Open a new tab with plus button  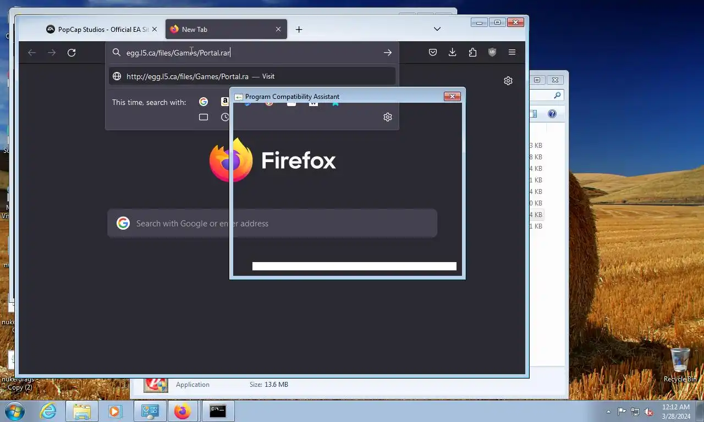pos(299,30)
